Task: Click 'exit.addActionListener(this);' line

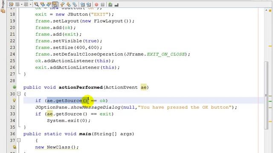Action: click(78, 68)
